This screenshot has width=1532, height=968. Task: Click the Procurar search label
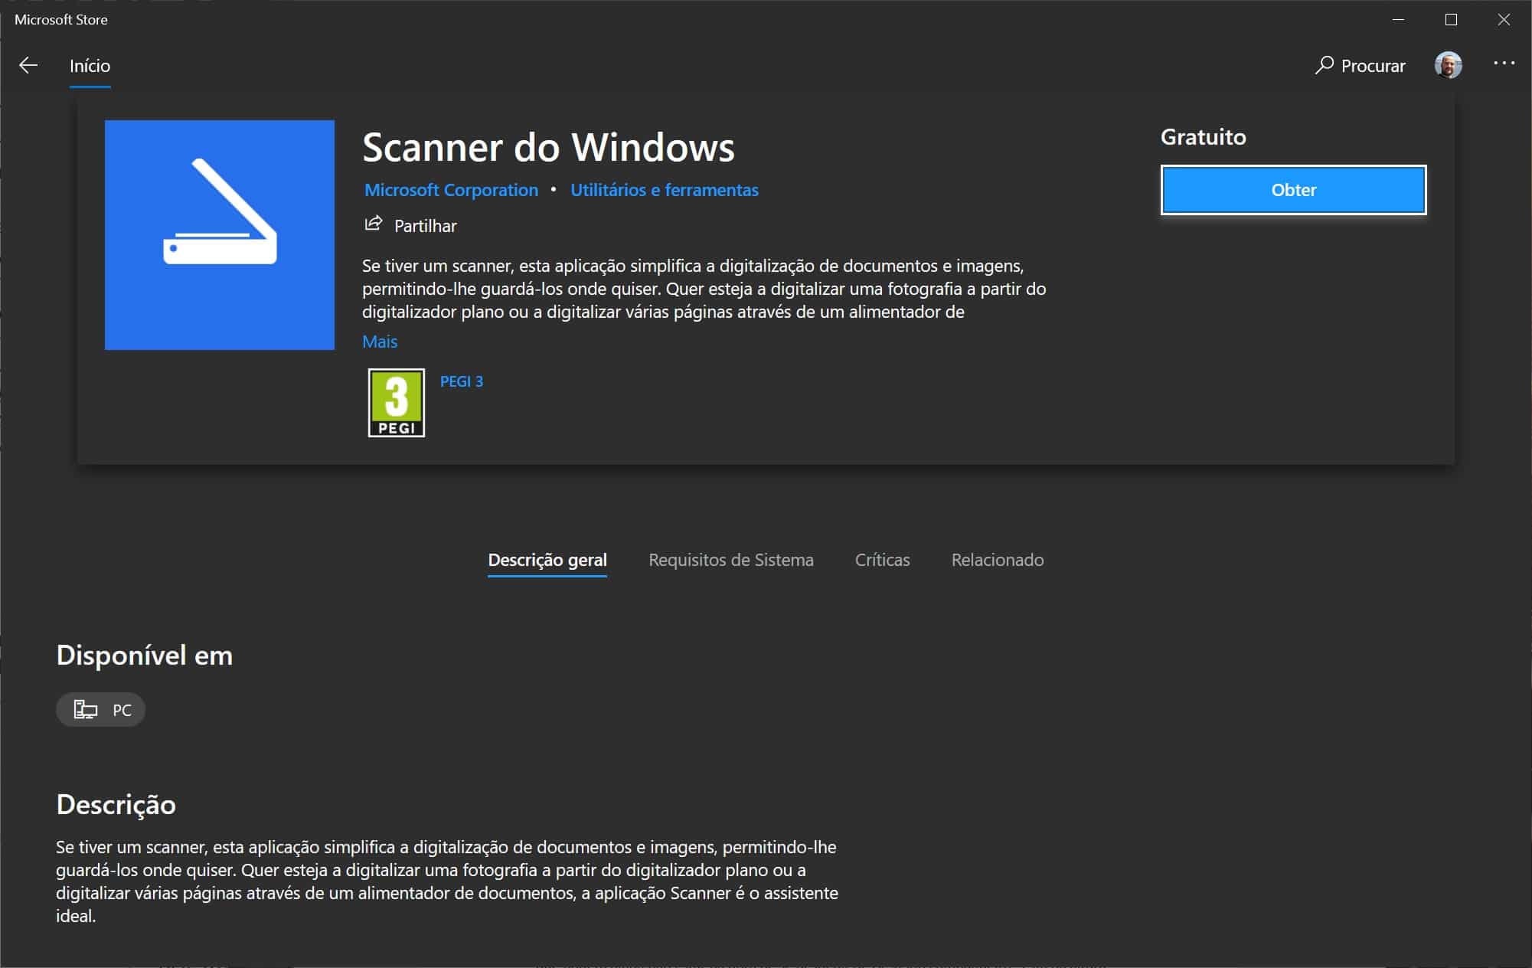tap(1373, 66)
